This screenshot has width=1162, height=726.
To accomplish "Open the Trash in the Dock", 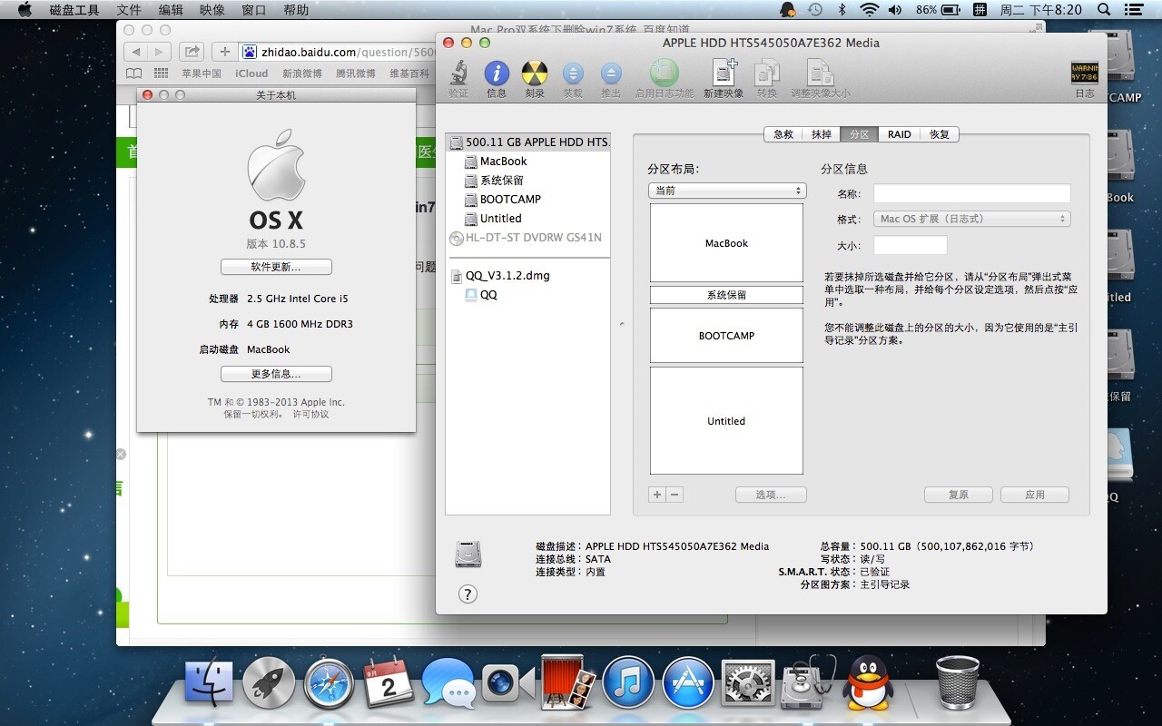I will [958, 683].
